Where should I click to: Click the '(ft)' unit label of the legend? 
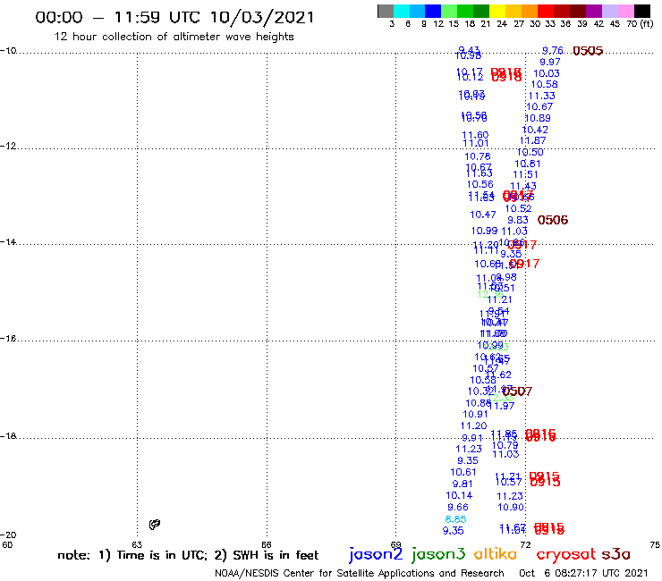point(647,23)
